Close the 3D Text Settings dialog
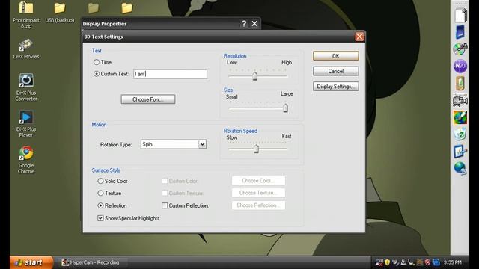 point(359,37)
